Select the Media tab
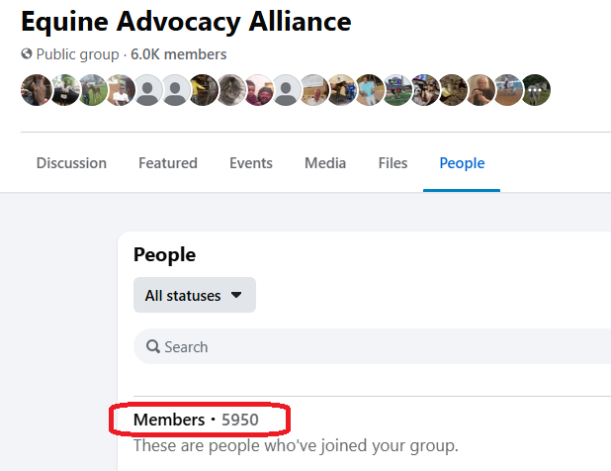This screenshot has width=611, height=471. tap(325, 163)
